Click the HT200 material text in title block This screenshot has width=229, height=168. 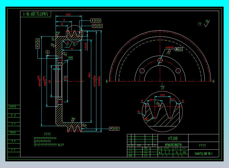[173, 138]
